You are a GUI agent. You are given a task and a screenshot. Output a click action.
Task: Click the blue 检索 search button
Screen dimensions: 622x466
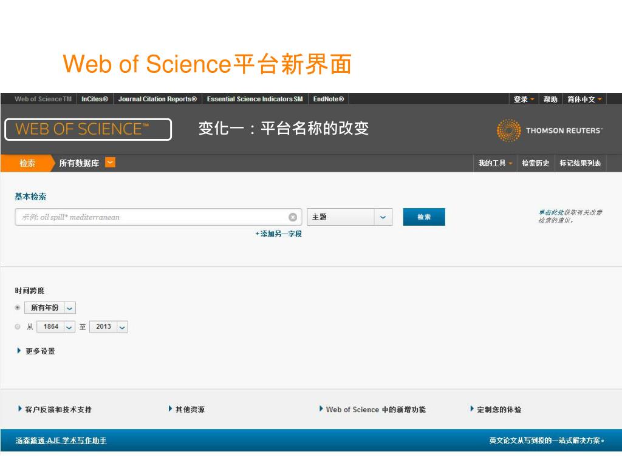424,217
